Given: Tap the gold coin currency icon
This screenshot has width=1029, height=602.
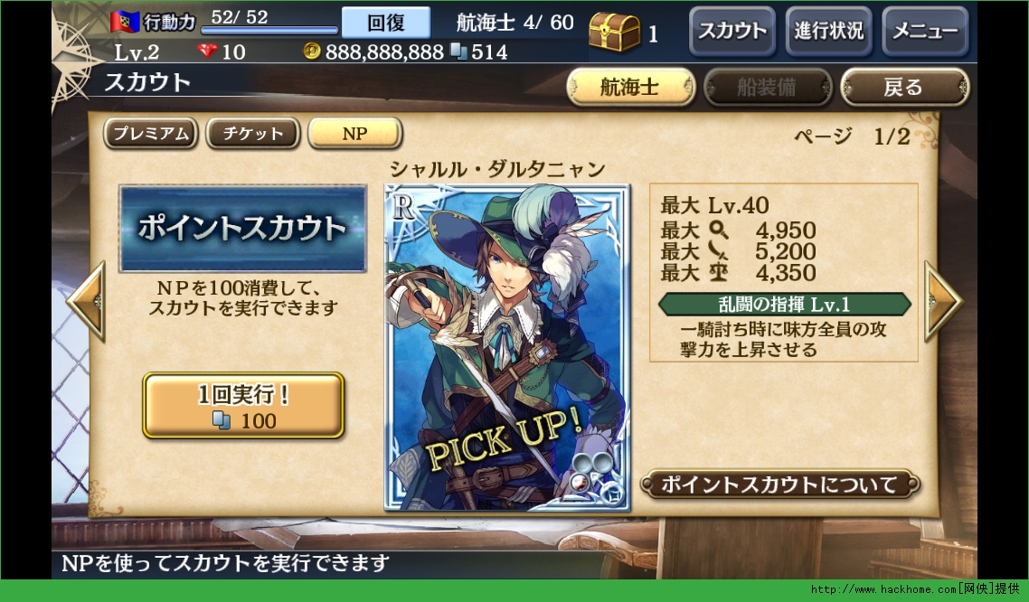Looking at the screenshot, I should (x=312, y=51).
